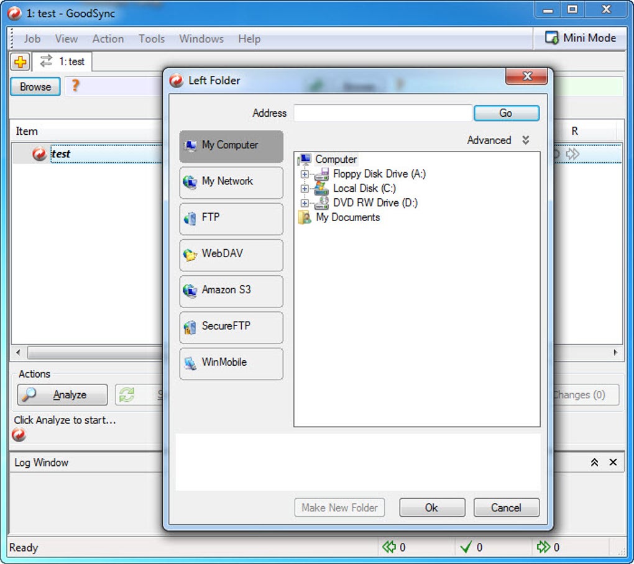Close the Log Window with X icon
This screenshot has width=634, height=564.
613,462
